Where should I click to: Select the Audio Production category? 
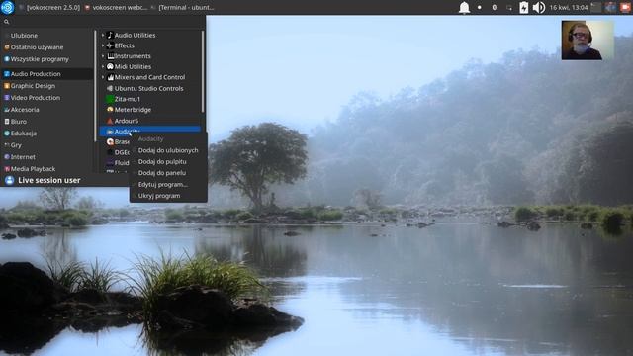[x=46, y=74]
